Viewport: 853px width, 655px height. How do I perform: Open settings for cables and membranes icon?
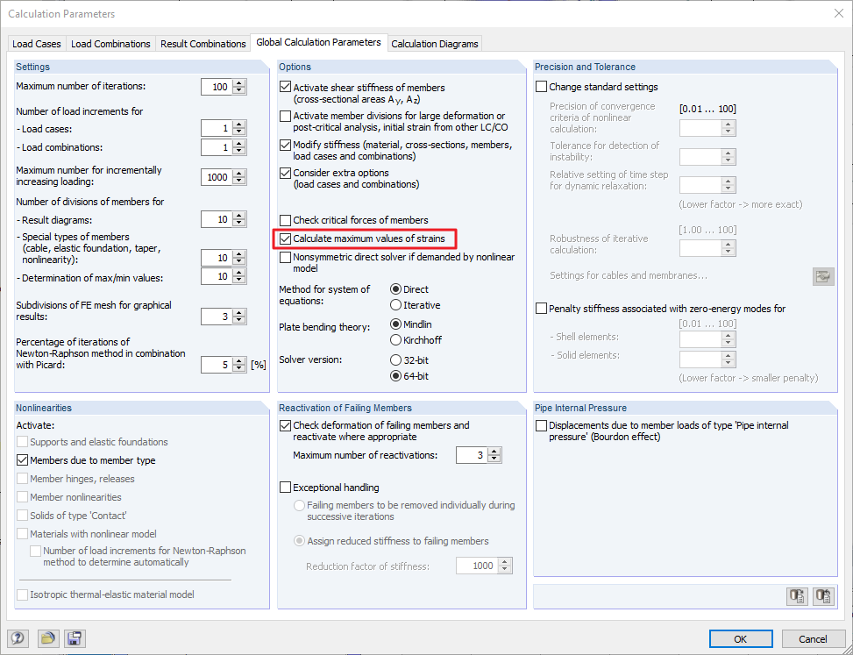822,276
